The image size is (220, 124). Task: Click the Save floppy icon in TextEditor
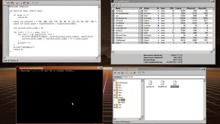click(x=12, y=3)
